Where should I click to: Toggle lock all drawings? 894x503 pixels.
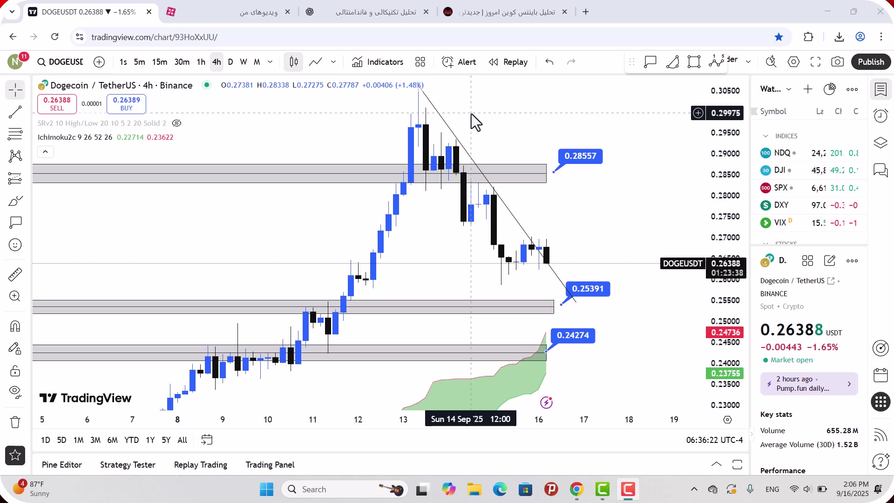[15, 371]
